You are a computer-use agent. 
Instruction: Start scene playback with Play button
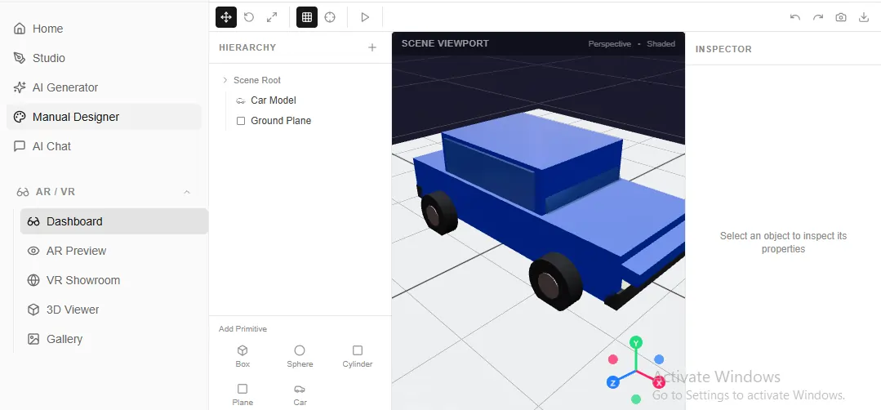[365, 17]
